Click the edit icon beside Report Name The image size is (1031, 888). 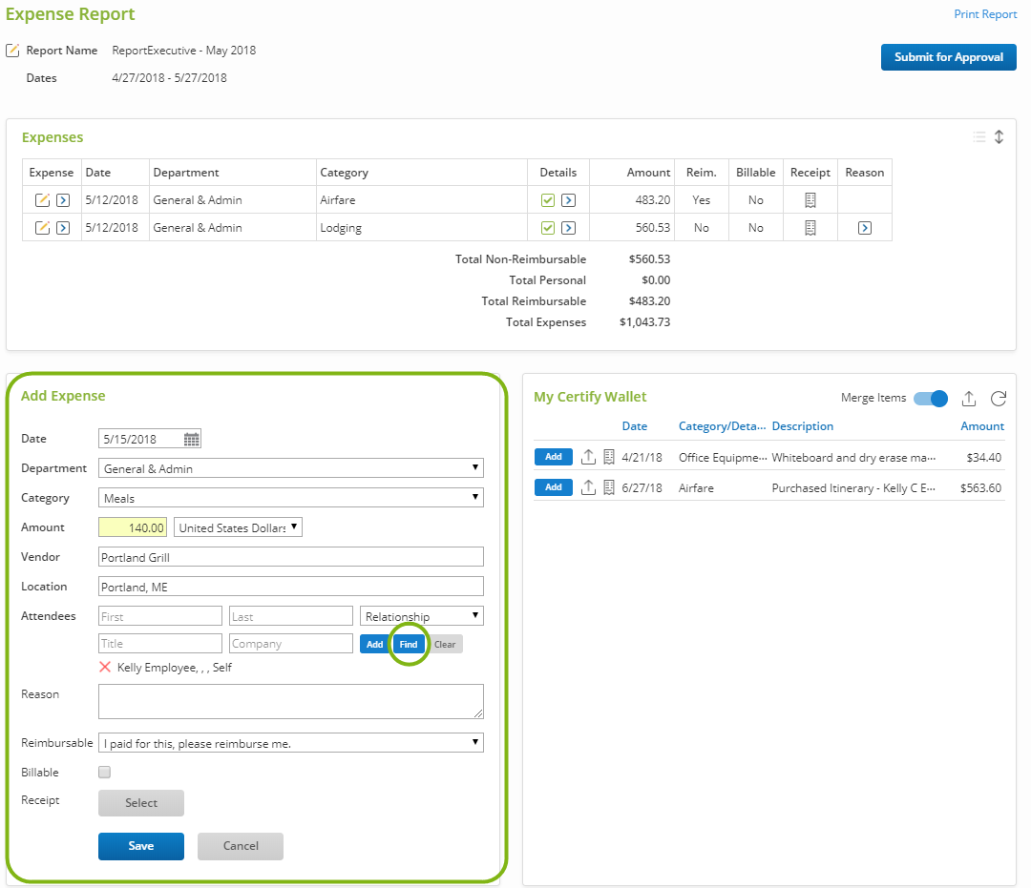tap(12, 51)
